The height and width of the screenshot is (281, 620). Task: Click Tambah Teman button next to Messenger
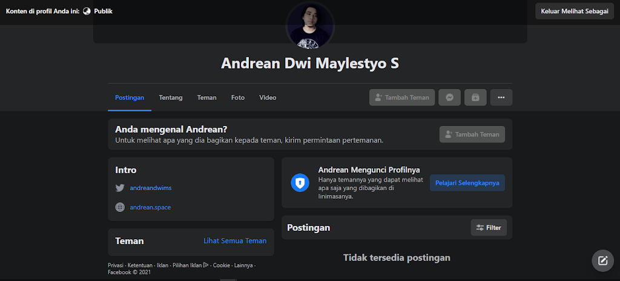[402, 98]
